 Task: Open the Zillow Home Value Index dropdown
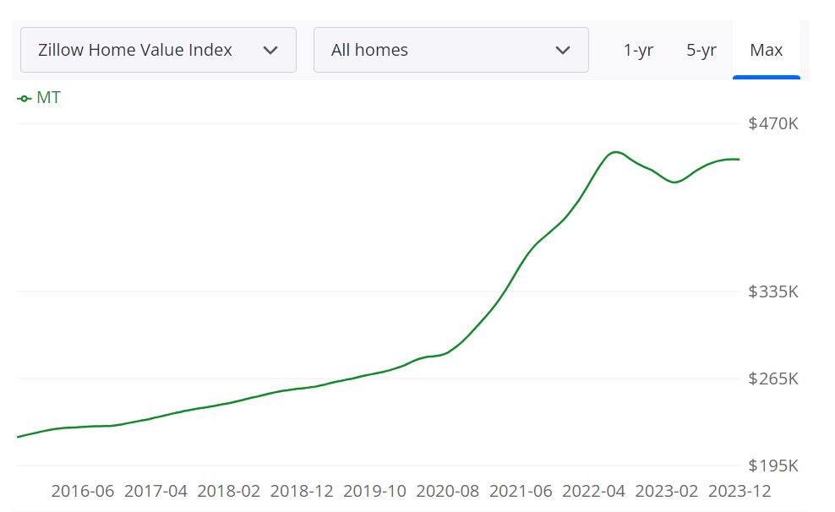click(x=158, y=50)
